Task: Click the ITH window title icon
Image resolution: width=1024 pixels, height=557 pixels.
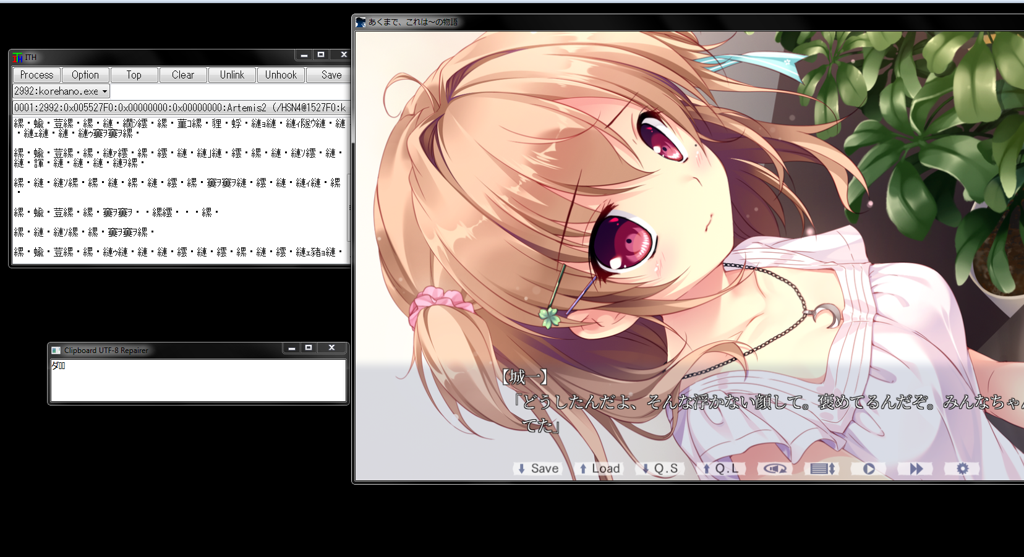Action: click(17, 57)
